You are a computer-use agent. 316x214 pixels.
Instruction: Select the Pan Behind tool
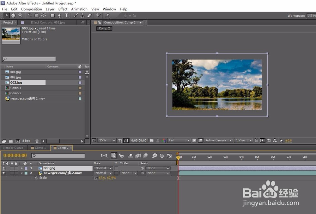[x=44, y=16]
